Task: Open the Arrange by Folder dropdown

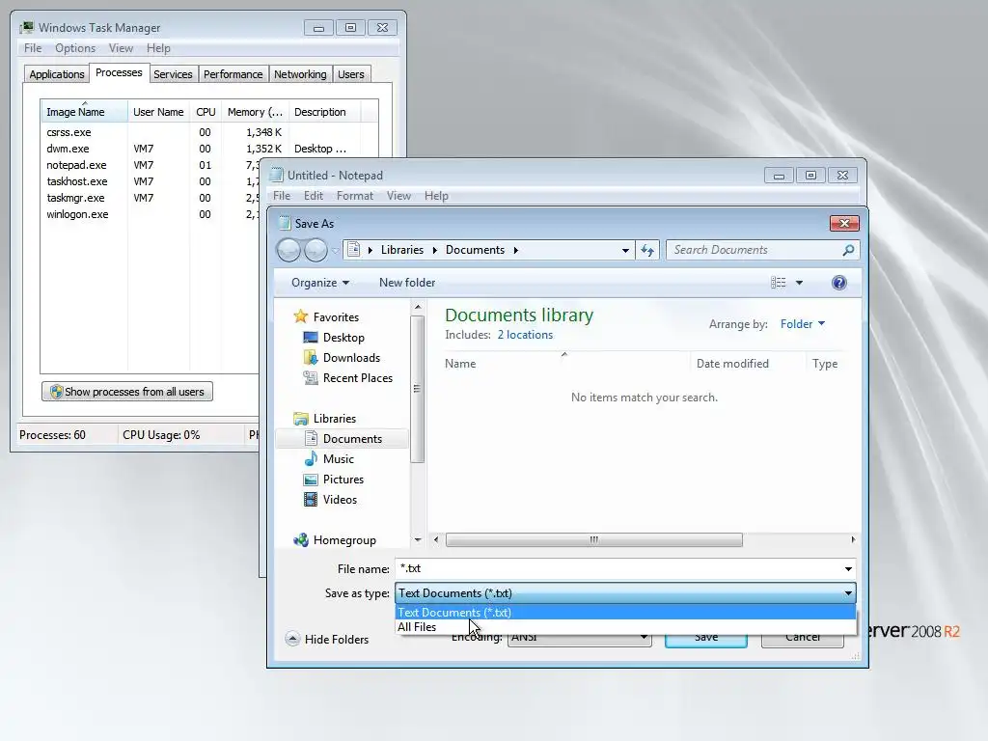Action: (x=803, y=324)
